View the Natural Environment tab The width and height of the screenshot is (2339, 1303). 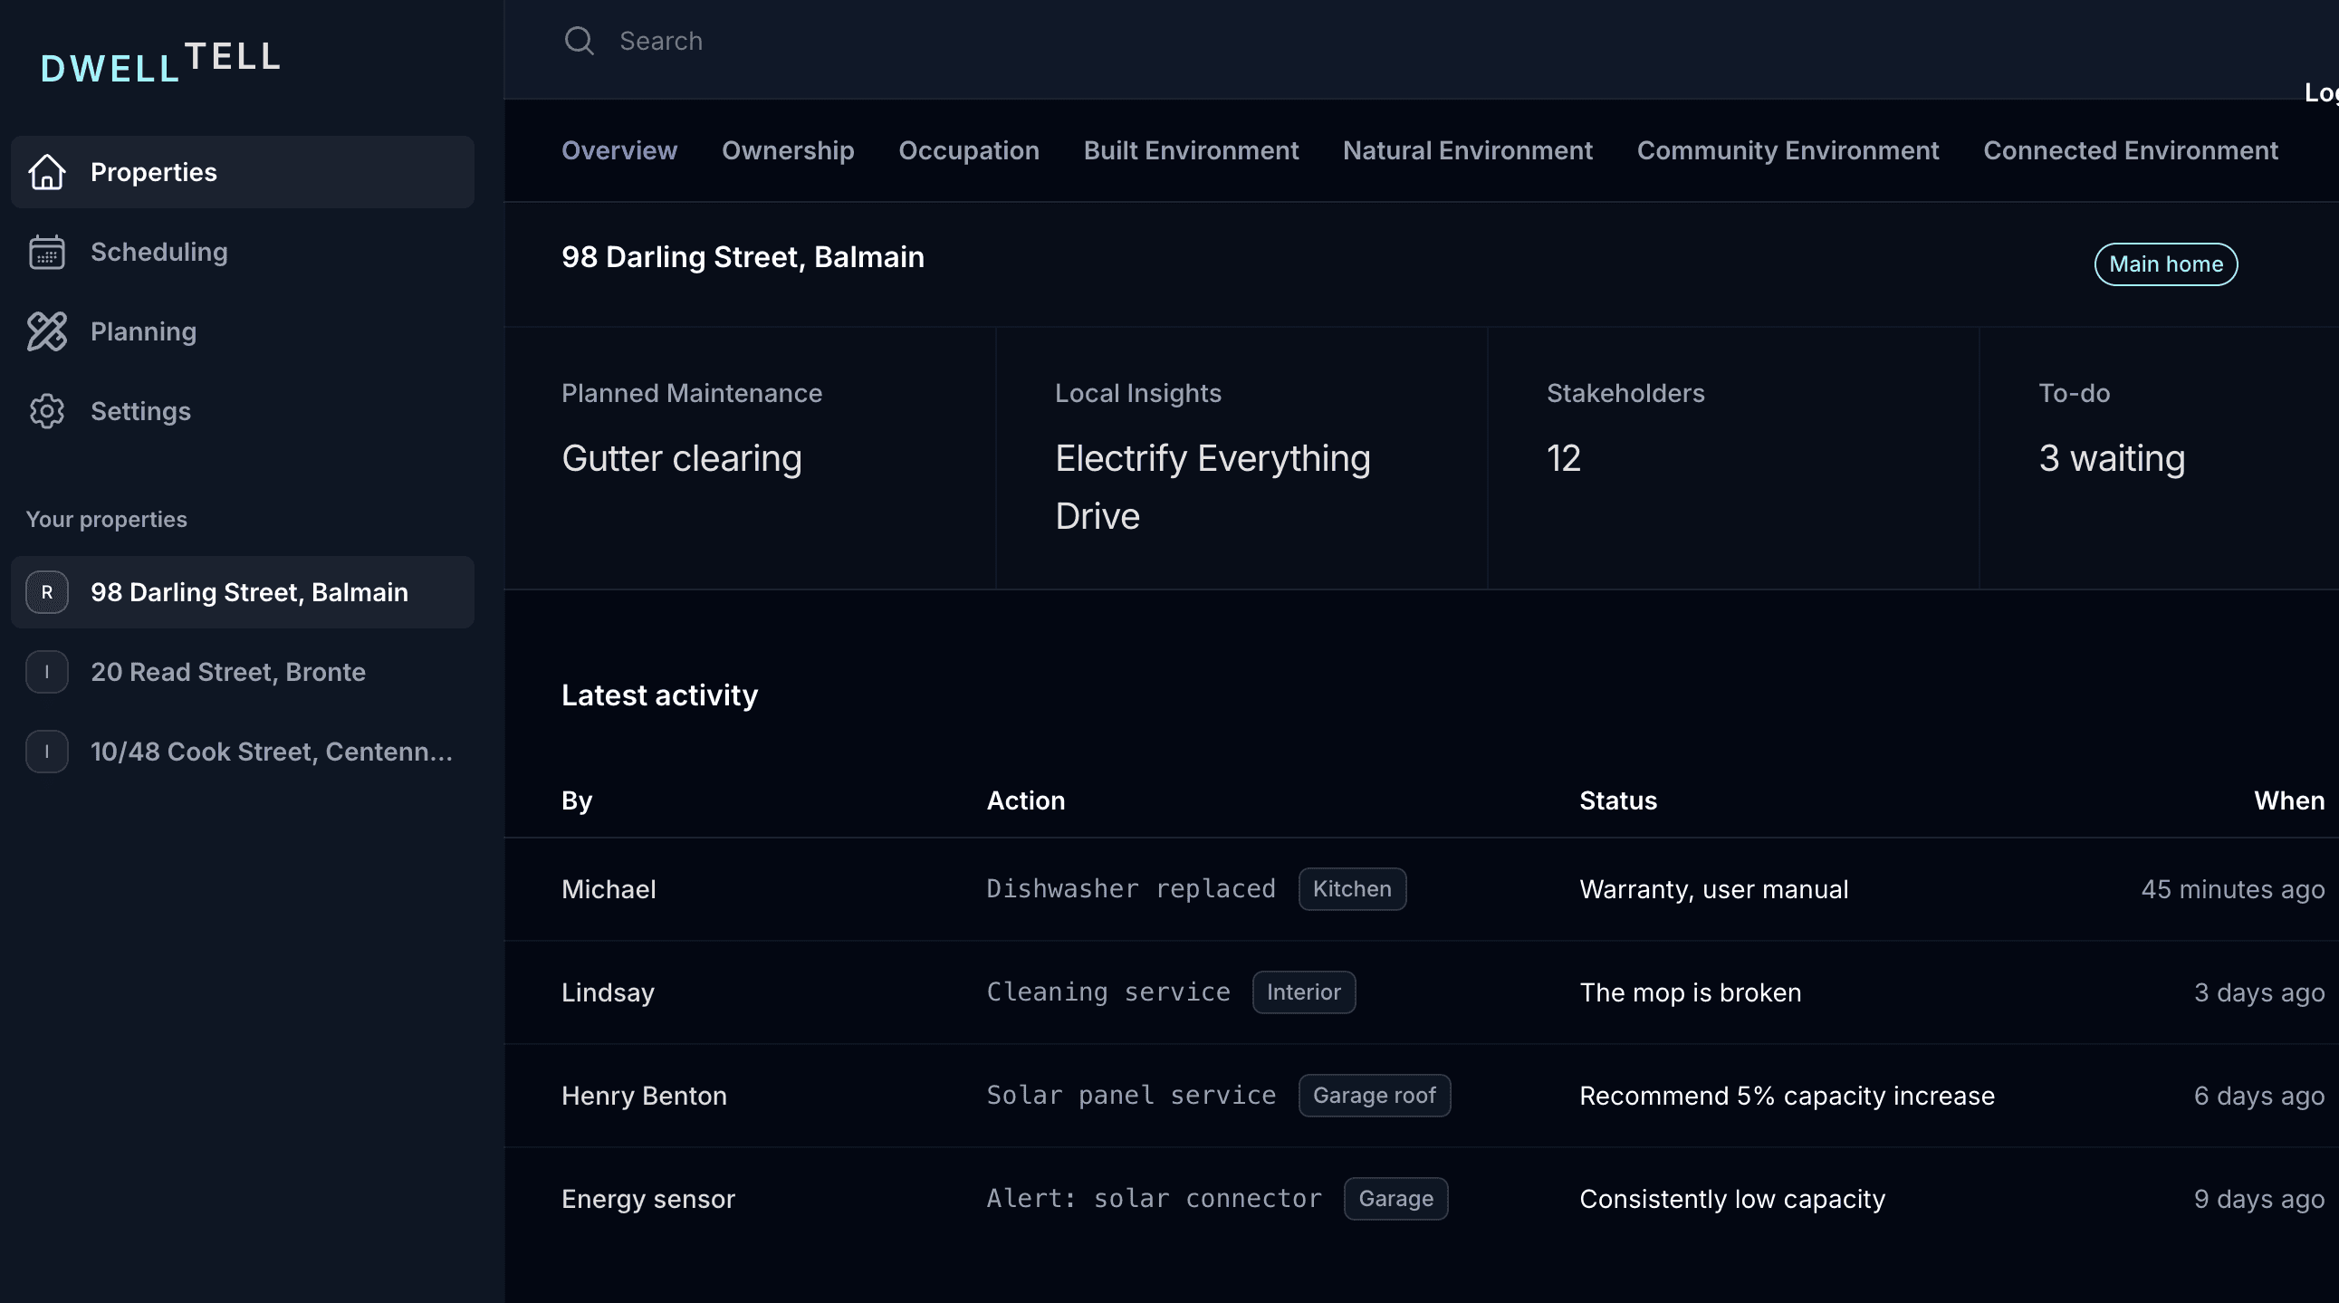click(1467, 150)
